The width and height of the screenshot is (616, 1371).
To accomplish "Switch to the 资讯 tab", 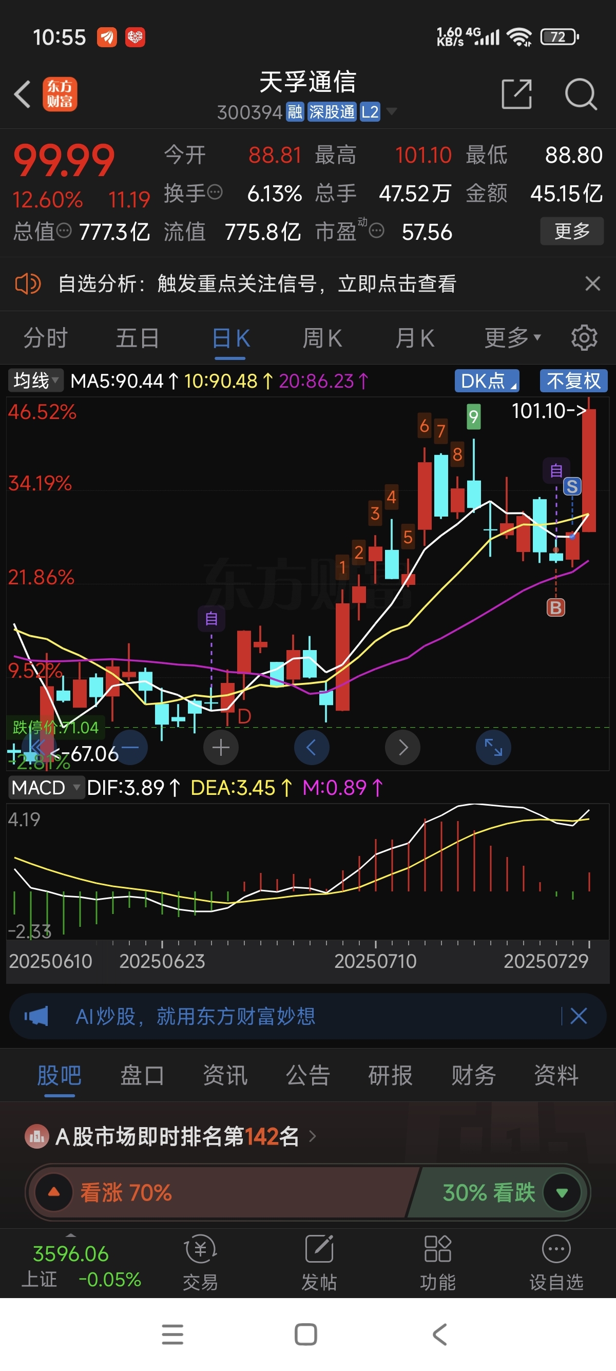I will pos(225,1075).
